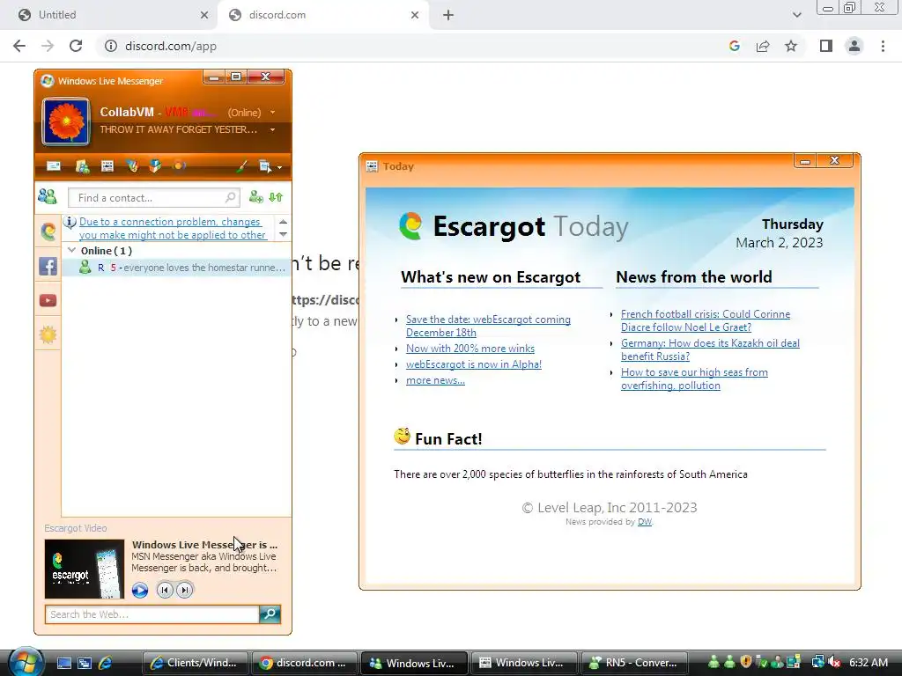Open the Germany Kazakh oil deal news link
Image resolution: width=902 pixels, height=676 pixels.
click(710, 349)
